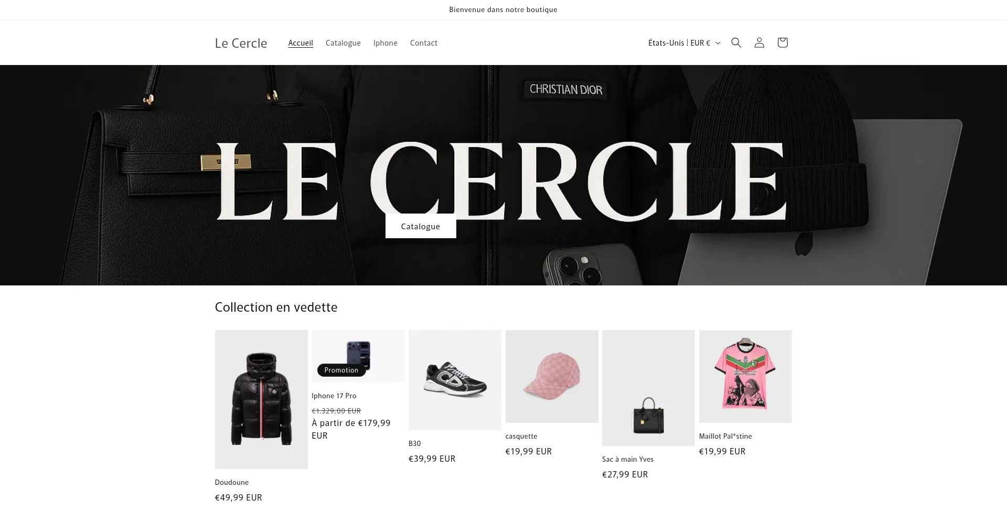Open the Contact page link
Viewport: 1007px width, 521px height.
pos(424,43)
